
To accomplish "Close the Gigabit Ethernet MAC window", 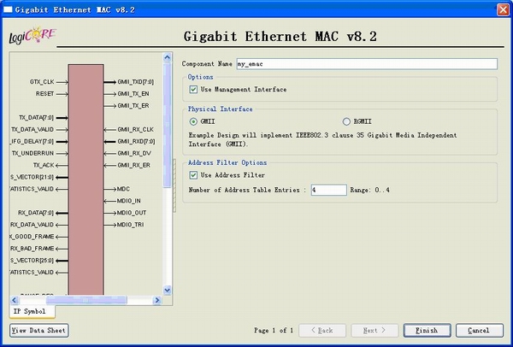I will (502, 9).
